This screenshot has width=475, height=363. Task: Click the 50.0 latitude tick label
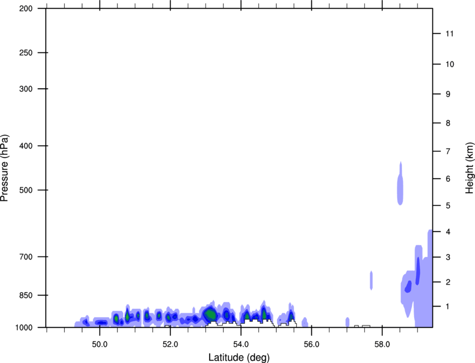(x=99, y=345)
